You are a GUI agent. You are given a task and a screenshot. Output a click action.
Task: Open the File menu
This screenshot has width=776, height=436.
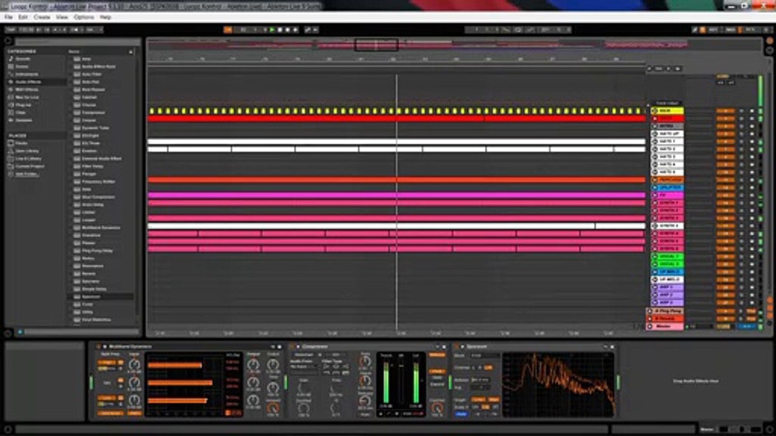point(8,17)
